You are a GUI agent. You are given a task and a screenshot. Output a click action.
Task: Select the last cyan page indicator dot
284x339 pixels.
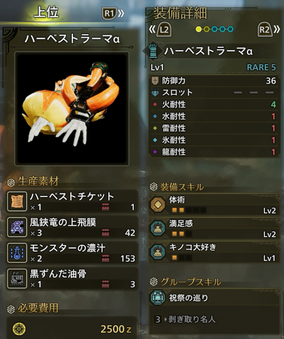click(x=231, y=29)
